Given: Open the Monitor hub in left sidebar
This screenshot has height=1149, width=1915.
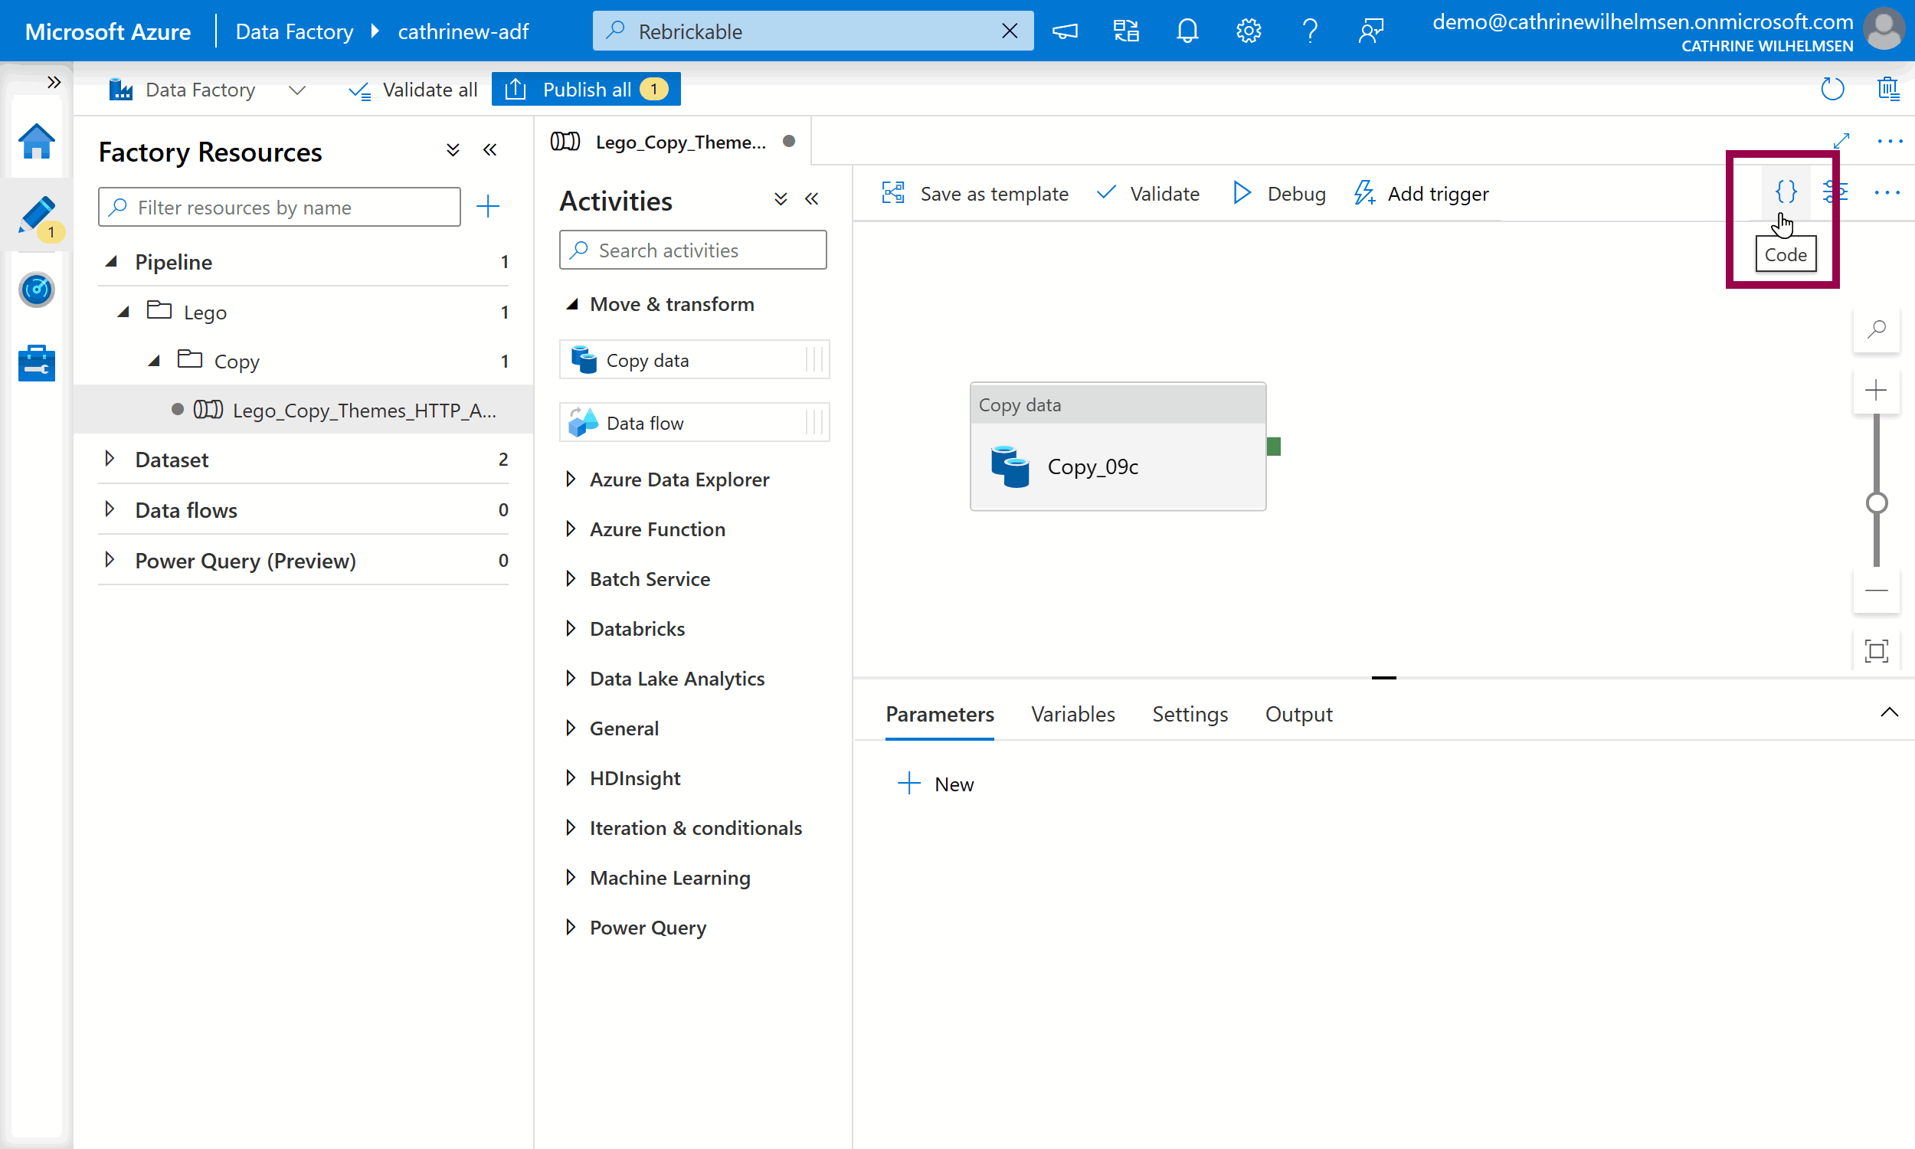Looking at the screenshot, I should point(36,290).
